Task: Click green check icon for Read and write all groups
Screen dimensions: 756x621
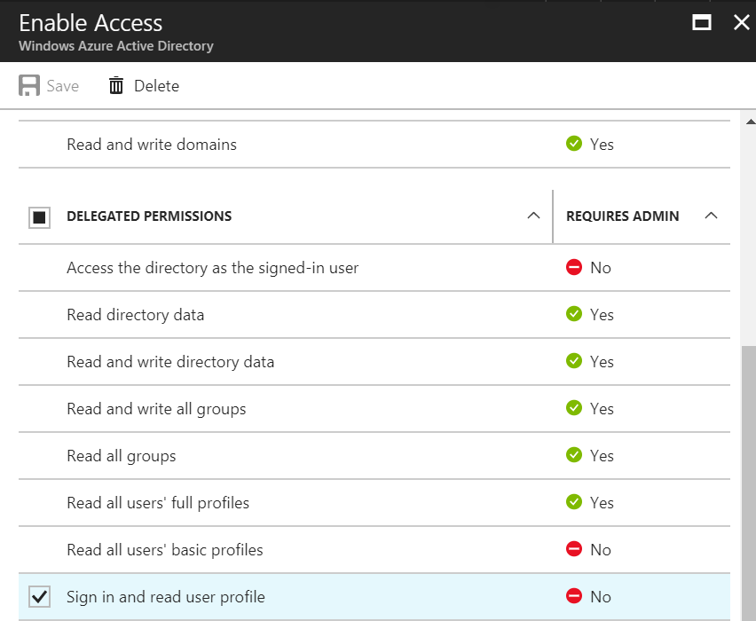Action: pos(574,408)
